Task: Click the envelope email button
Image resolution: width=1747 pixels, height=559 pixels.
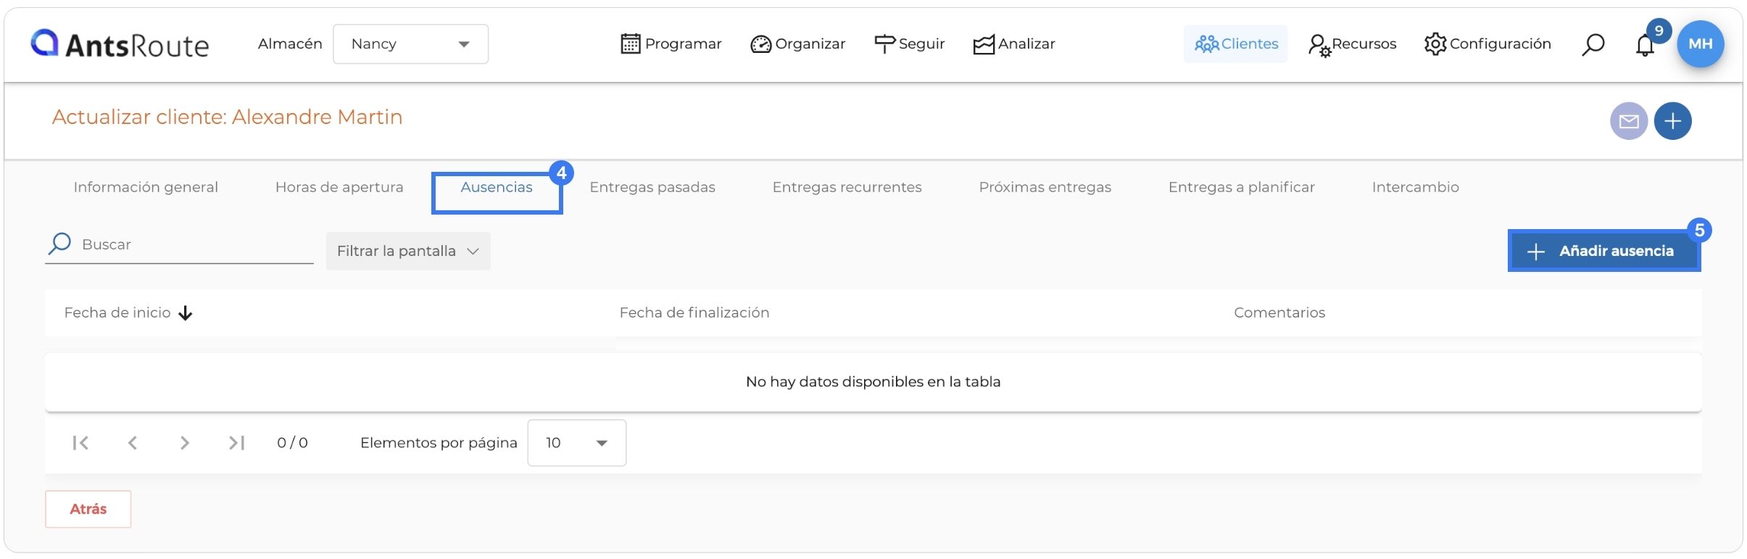Action: coord(1629,121)
